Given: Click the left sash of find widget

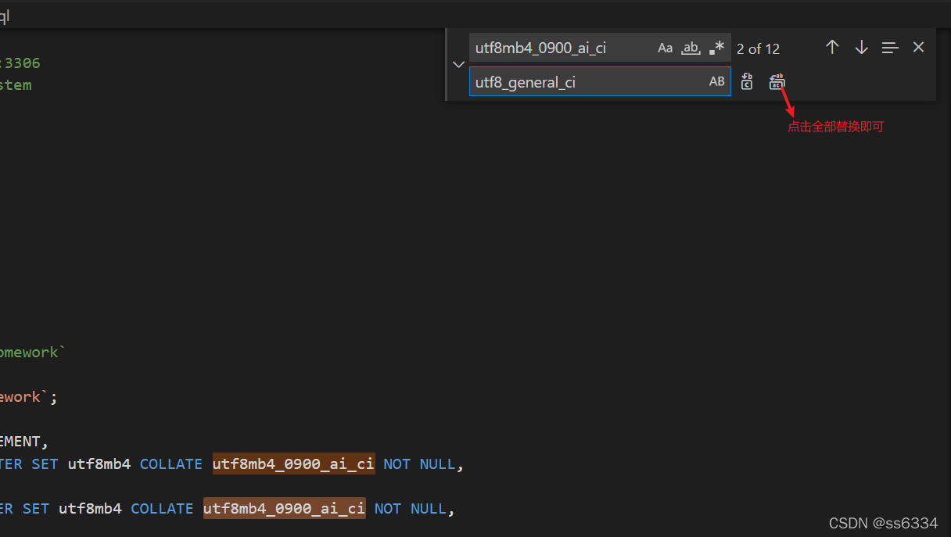Looking at the screenshot, I should [x=447, y=65].
